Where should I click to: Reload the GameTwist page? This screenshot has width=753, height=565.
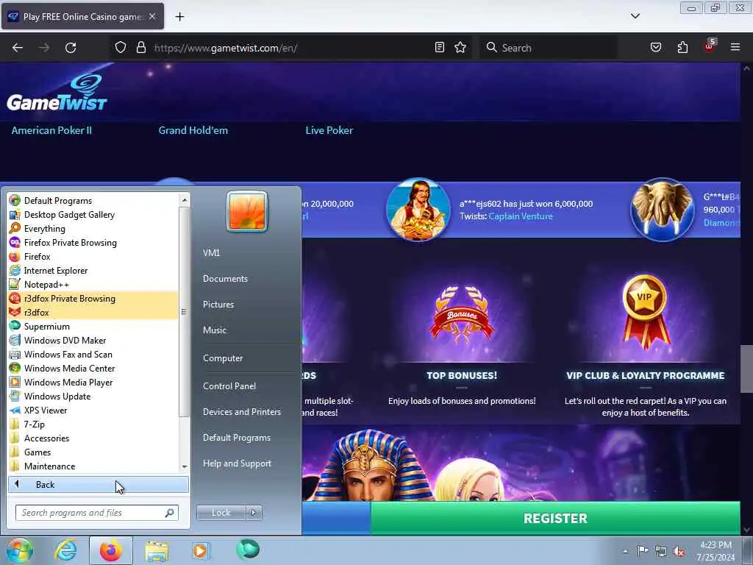[x=71, y=48]
